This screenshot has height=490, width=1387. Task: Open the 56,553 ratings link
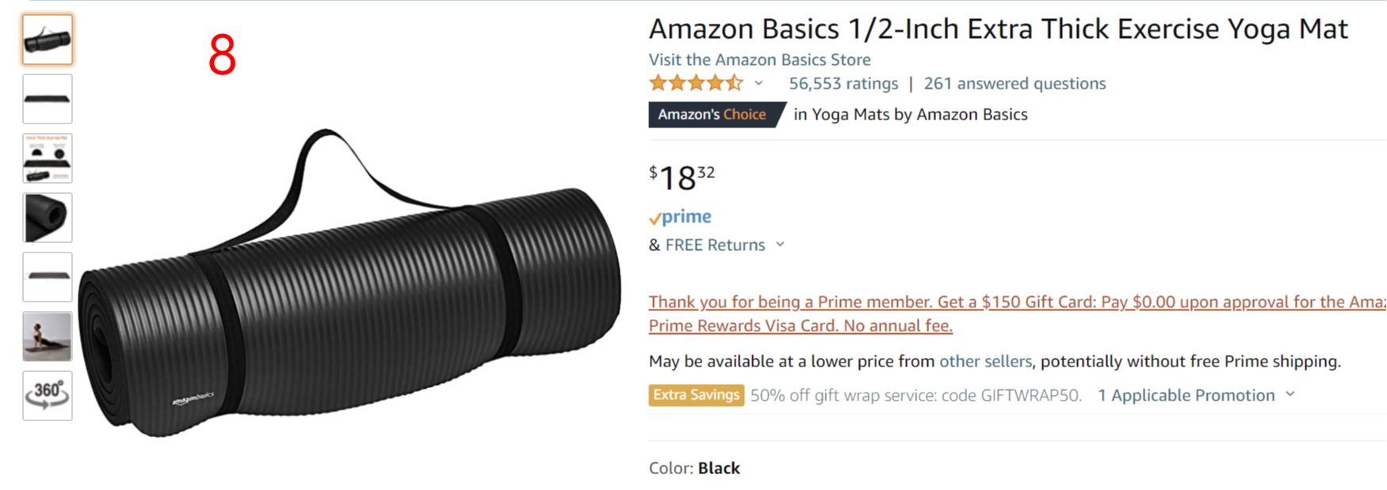(843, 83)
